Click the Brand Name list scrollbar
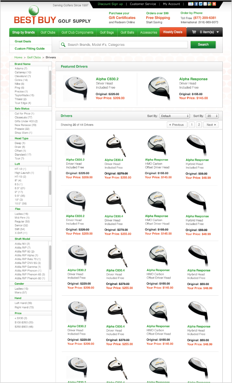The width and height of the screenshot is (232, 383). [x=50, y=82]
